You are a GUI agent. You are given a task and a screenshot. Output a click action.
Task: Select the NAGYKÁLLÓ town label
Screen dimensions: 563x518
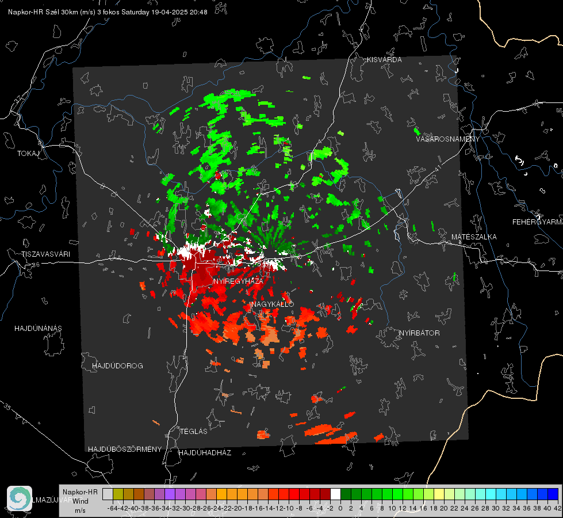click(x=273, y=304)
